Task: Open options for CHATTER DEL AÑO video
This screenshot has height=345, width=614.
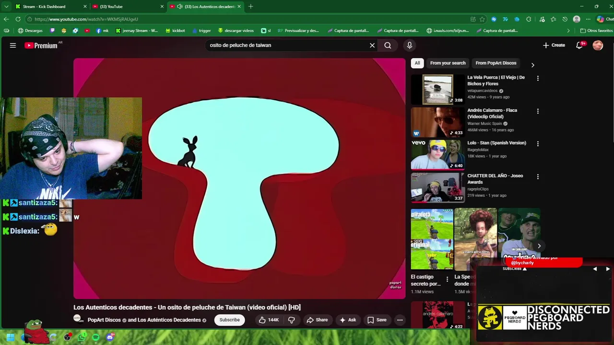Action: [x=538, y=176]
